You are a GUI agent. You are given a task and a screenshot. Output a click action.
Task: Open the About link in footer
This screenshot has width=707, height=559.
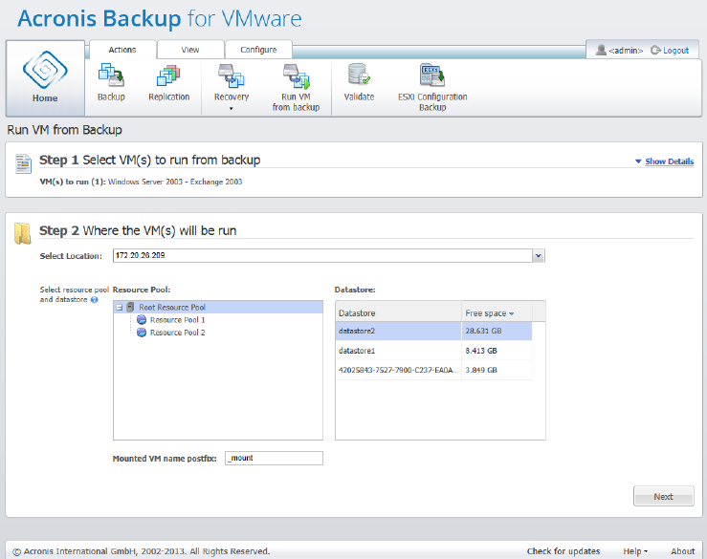point(683,551)
